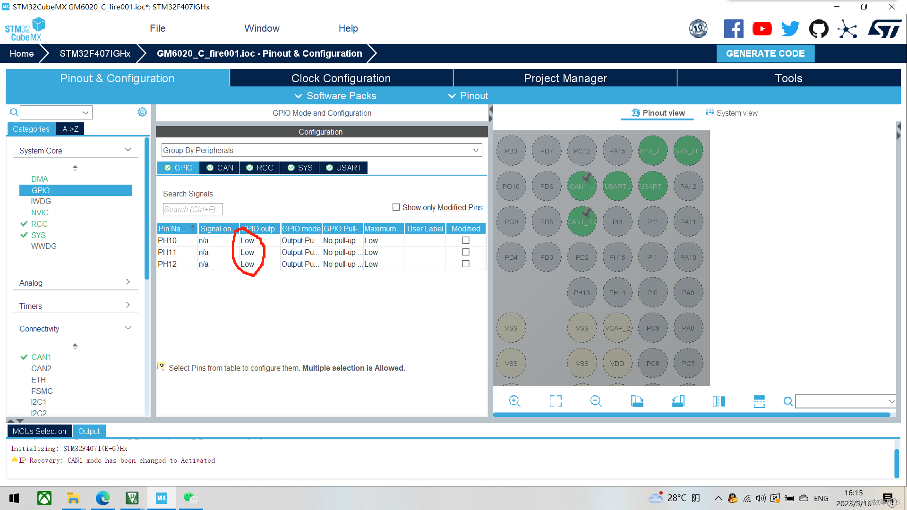The image size is (907, 510).
Task: Click the zoom in icon under pinout view
Action: pos(514,401)
